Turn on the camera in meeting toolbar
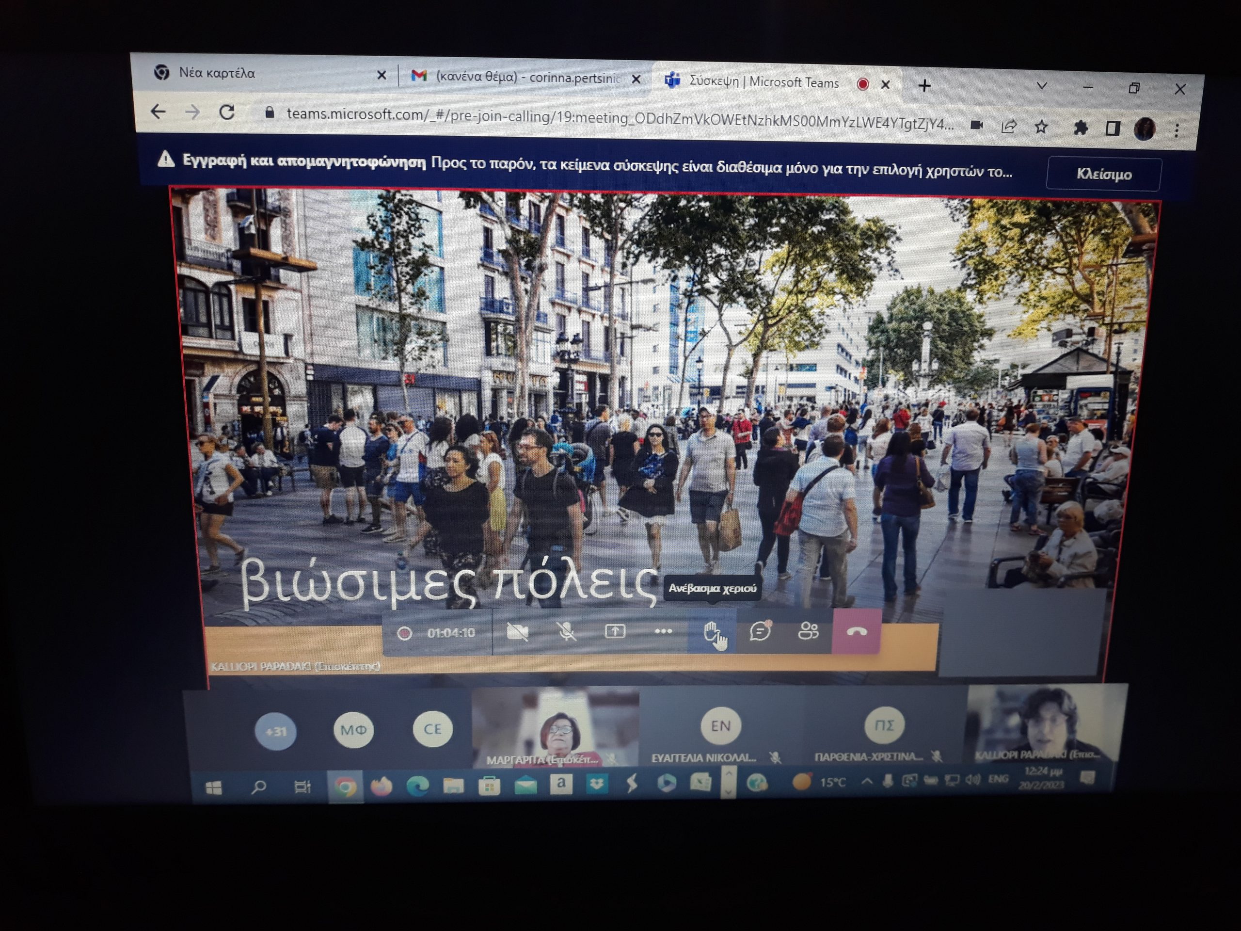 (x=517, y=632)
